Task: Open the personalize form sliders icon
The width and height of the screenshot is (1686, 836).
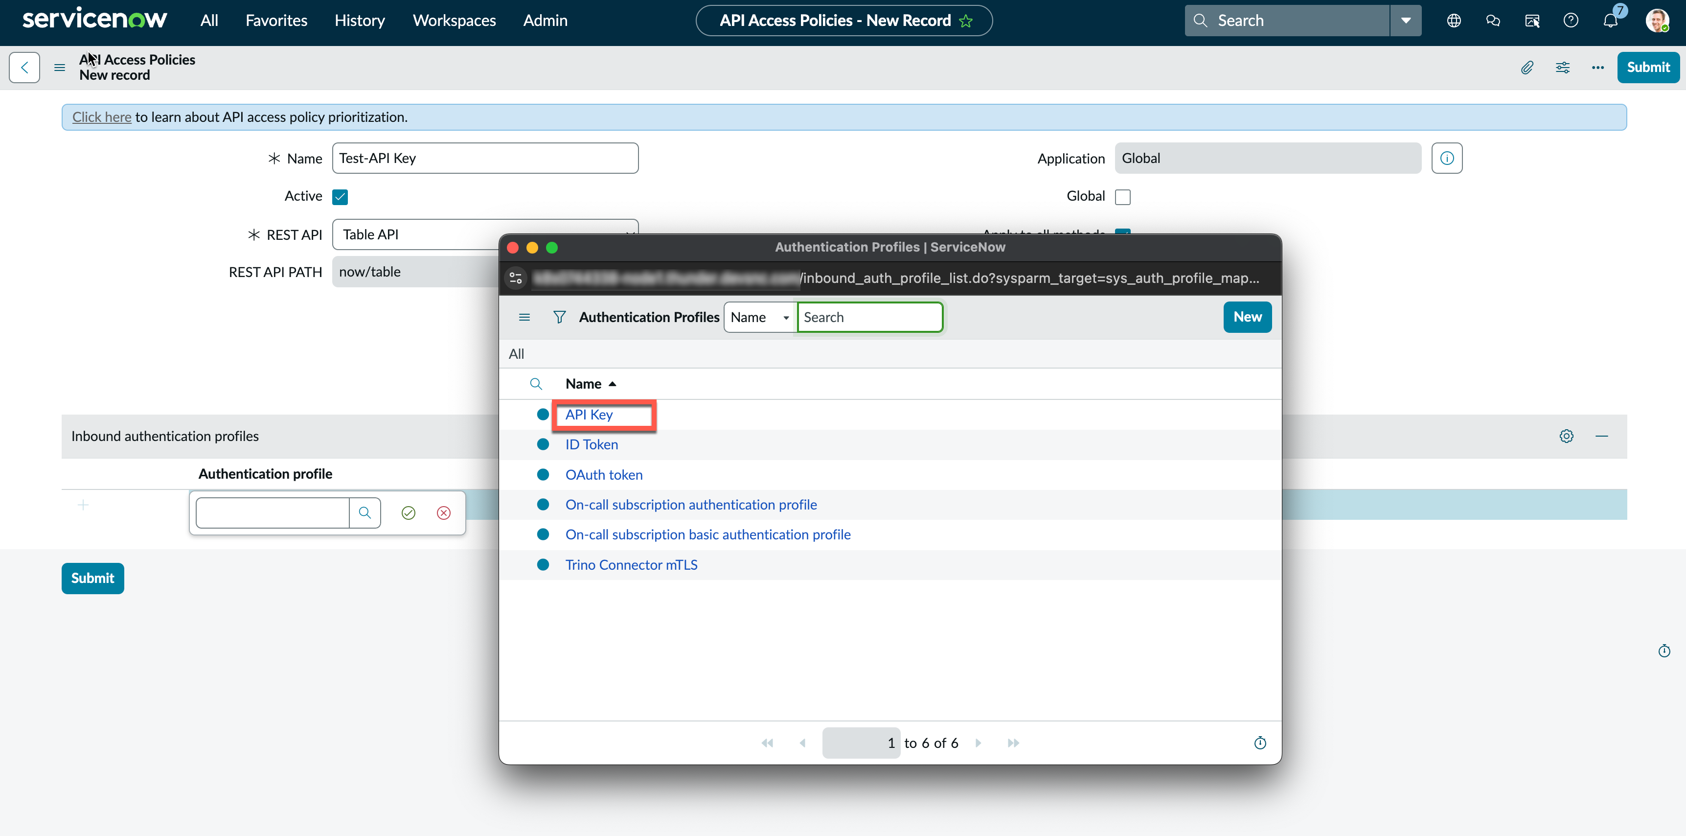Action: tap(1563, 68)
